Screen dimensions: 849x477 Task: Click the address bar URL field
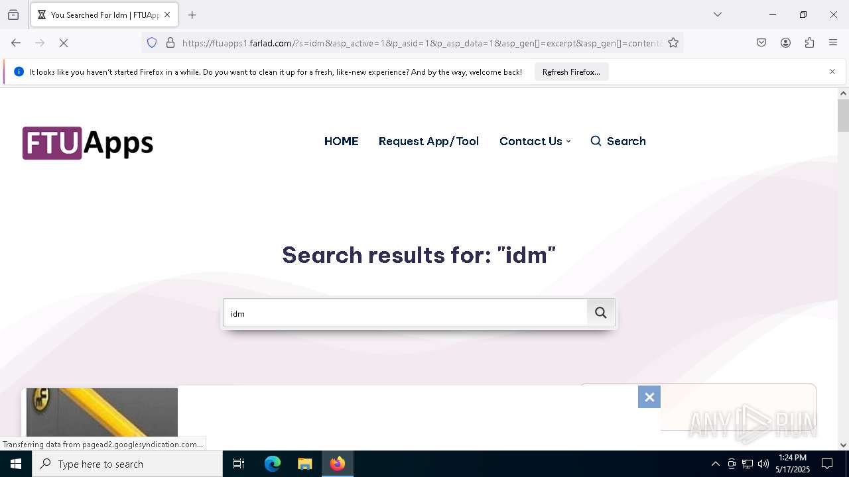(x=422, y=43)
